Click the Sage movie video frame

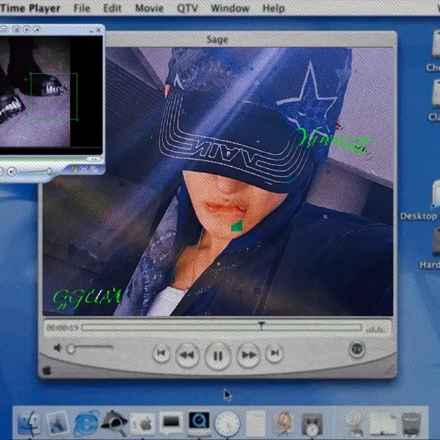[x=218, y=181]
